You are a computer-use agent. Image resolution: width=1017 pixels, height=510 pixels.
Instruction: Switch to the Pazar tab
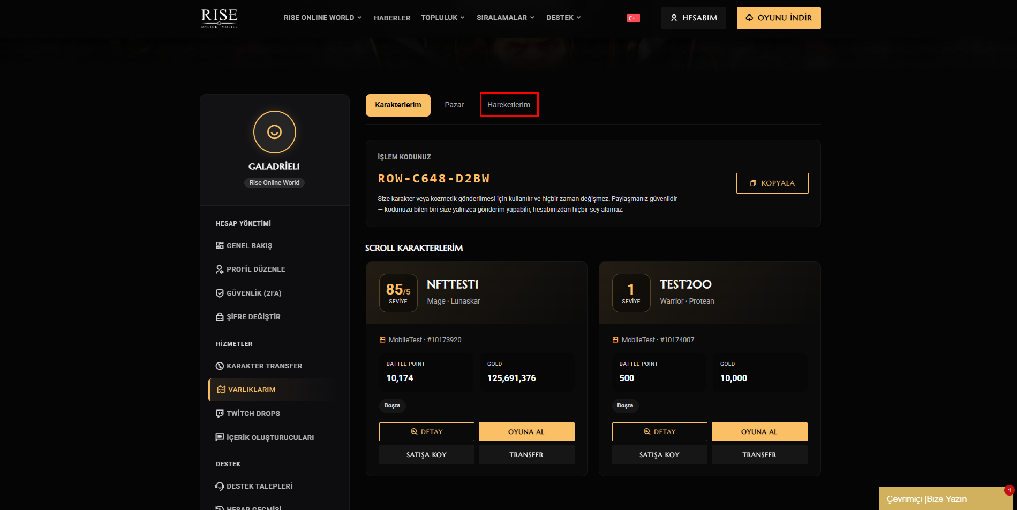pos(454,105)
